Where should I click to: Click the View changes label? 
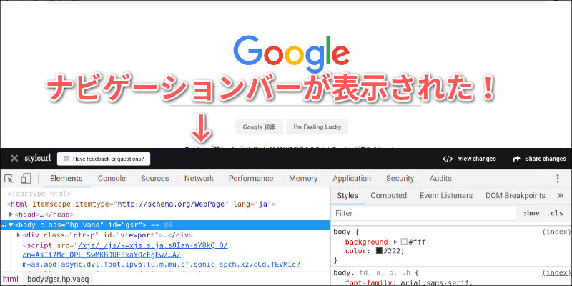coord(477,159)
